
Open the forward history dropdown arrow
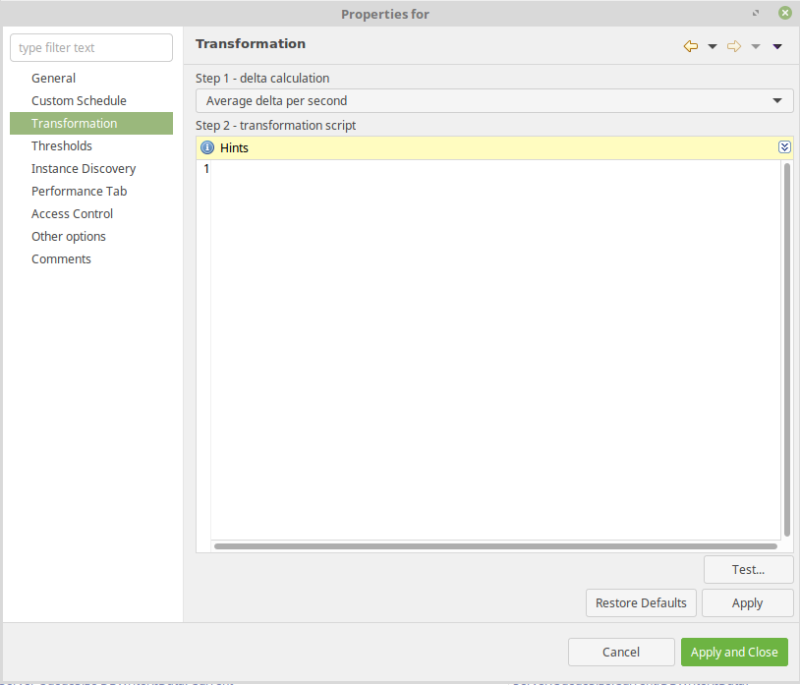756,46
